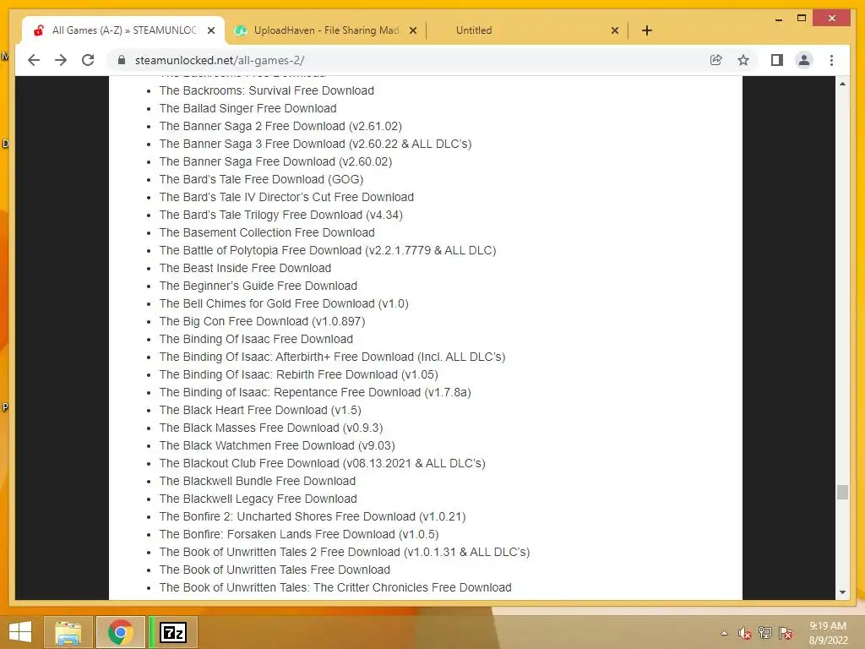Close the UploadHaven tab
This screenshot has width=865, height=649.
pos(412,30)
